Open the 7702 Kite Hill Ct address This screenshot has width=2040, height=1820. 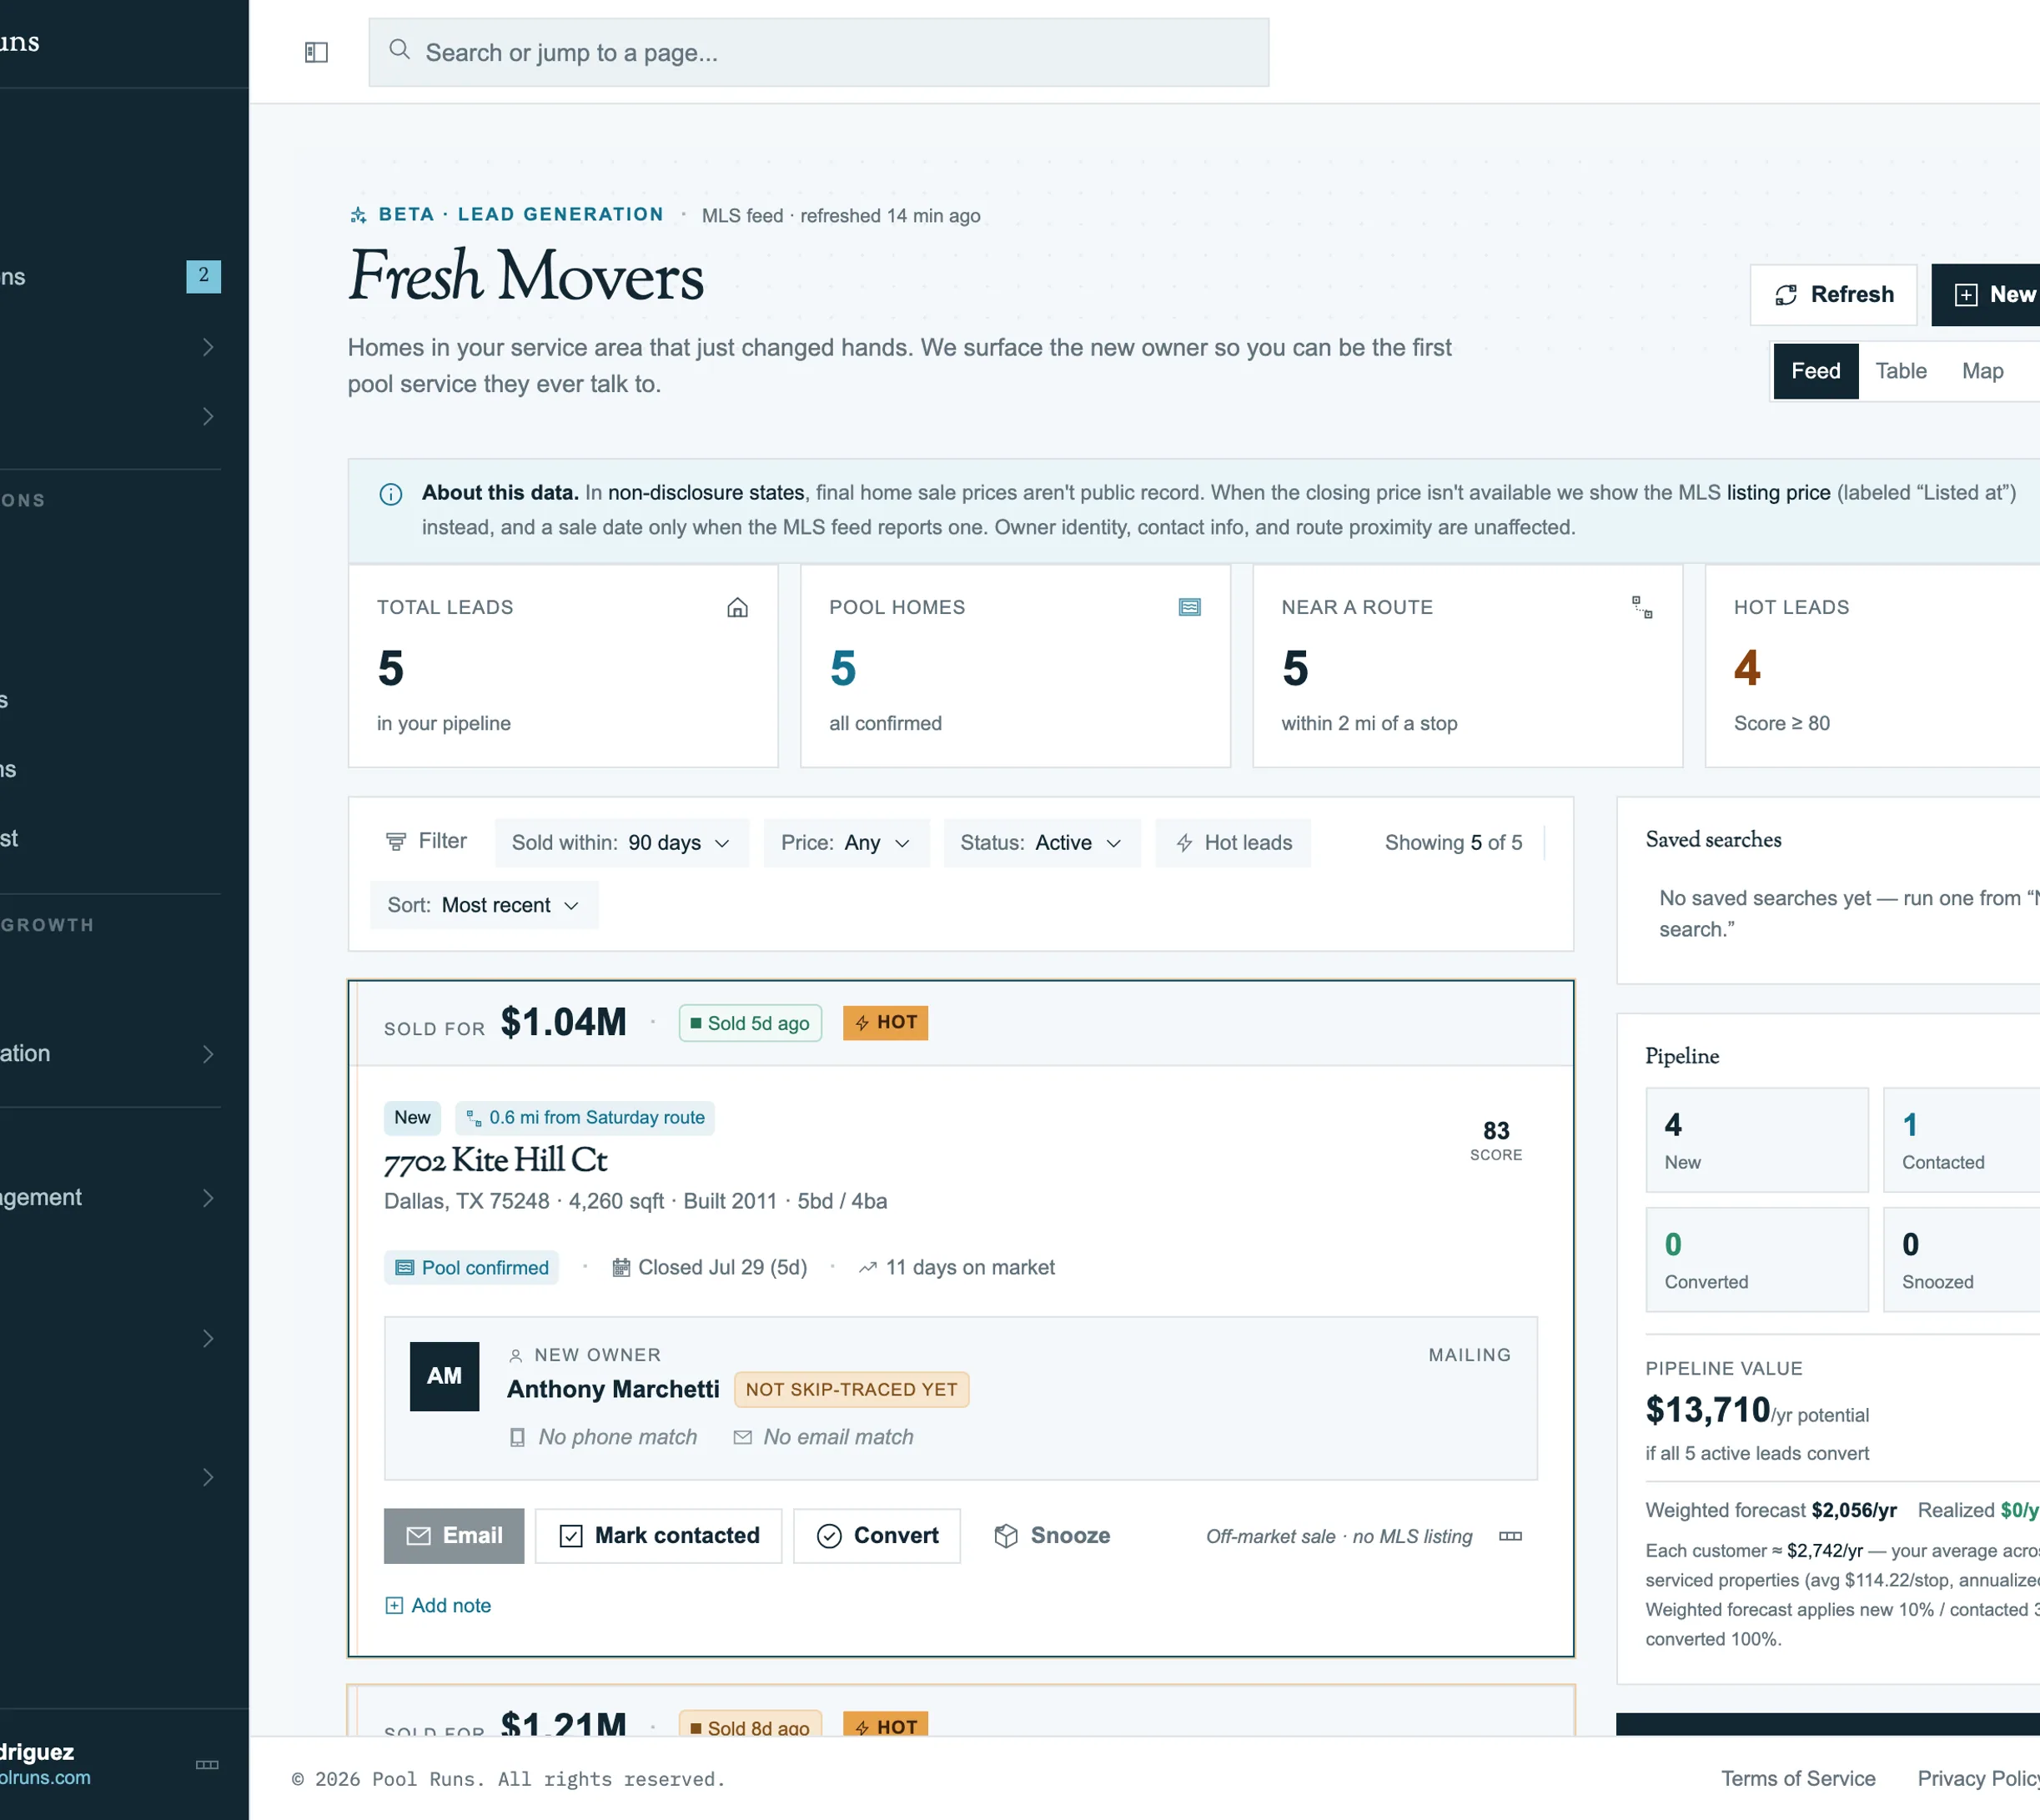click(x=495, y=1160)
